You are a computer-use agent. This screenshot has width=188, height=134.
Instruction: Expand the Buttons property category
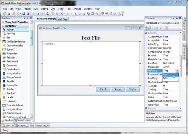pyautogui.click(x=146, y=108)
